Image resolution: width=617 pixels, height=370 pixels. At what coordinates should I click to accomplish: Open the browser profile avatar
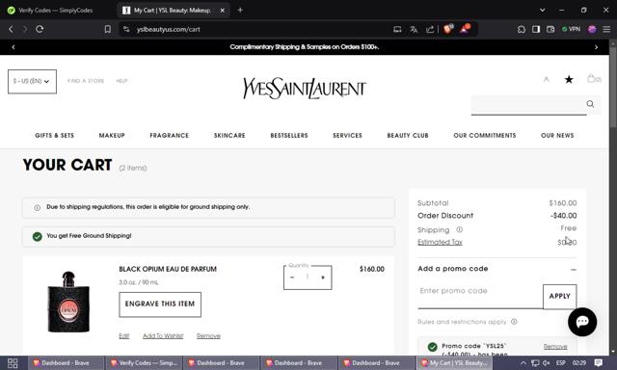592,29
